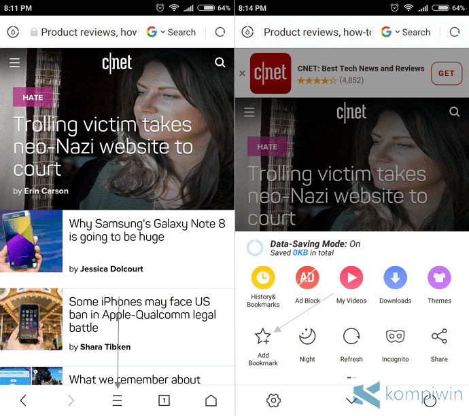Open Downloads
Viewport: 469px width, 416px height.
click(x=395, y=284)
